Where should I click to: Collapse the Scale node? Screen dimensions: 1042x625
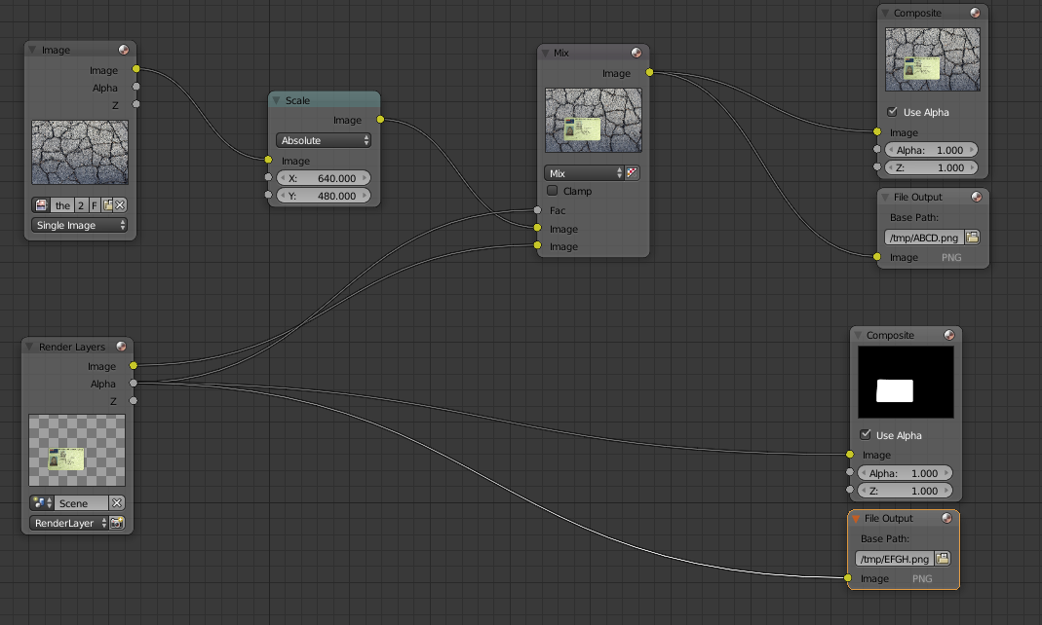(277, 100)
